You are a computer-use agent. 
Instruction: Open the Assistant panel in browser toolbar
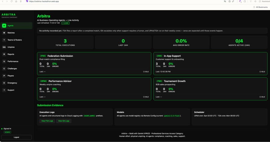(264, 1)
